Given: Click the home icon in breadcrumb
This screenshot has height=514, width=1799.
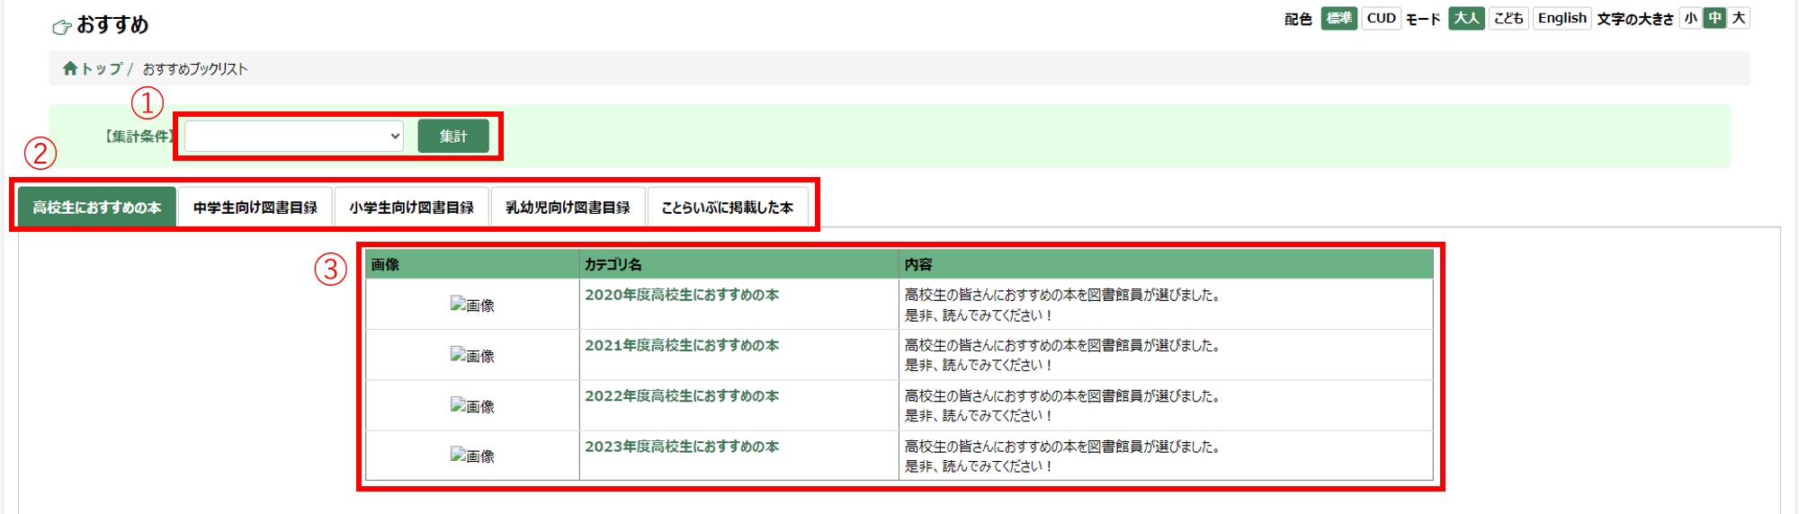Looking at the screenshot, I should (x=70, y=68).
